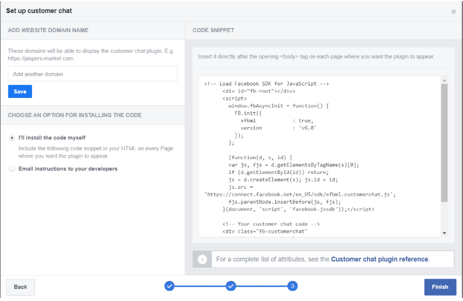
Task: Click the step 3 progress indicator
Action: click(292, 286)
